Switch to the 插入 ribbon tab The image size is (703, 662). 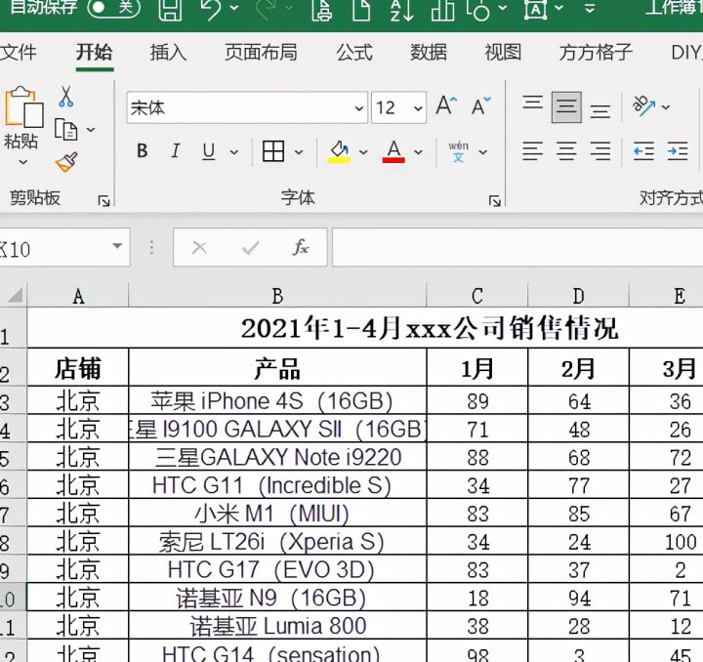pyautogui.click(x=168, y=53)
